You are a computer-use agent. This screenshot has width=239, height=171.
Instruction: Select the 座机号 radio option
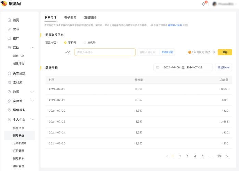point(85,43)
